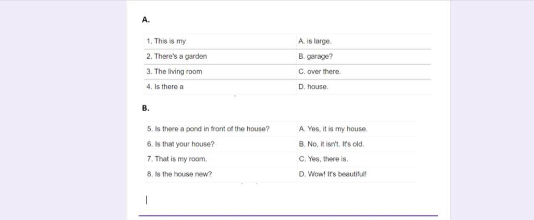Image resolution: width=534 pixels, height=220 pixels.
Task: Click the section A heading
Action: pyautogui.click(x=146, y=20)
